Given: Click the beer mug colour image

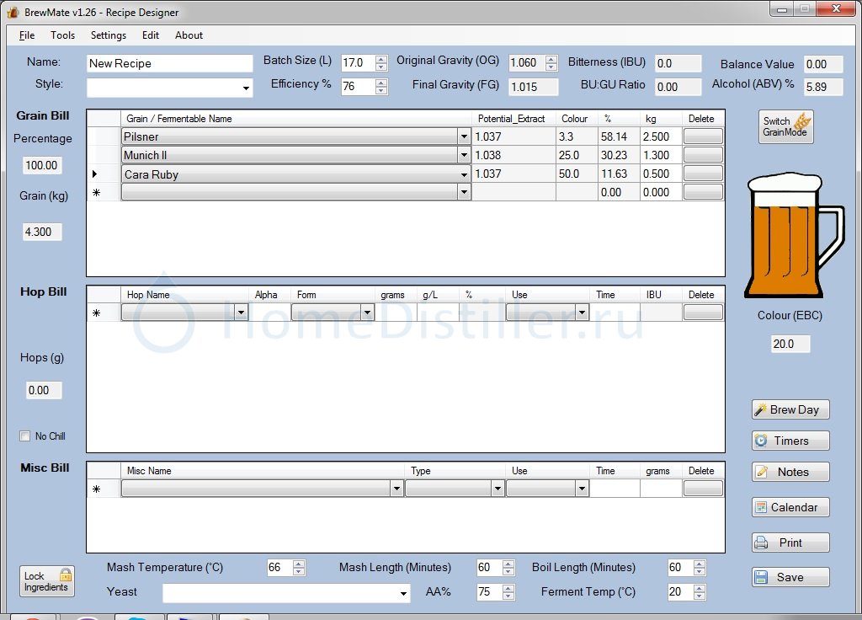Looking at the screenshot, I should tap(794, 235).
